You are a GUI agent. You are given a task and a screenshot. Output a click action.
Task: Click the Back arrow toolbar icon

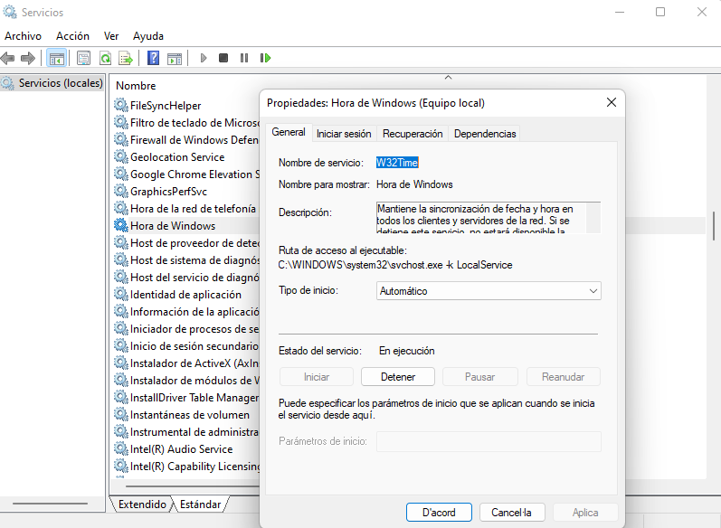coord(8,58)
